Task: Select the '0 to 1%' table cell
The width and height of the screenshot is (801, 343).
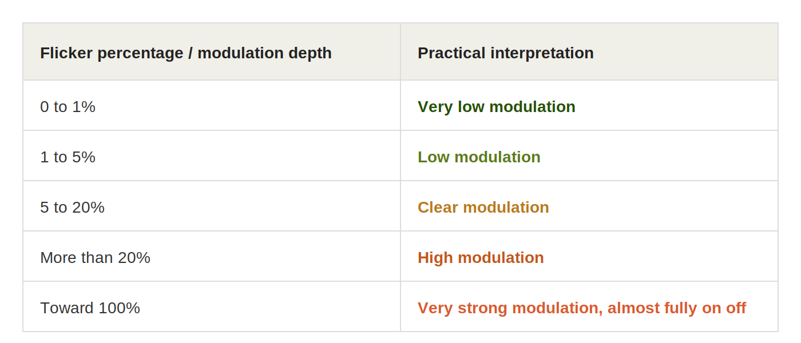Action: click(212, 106)
